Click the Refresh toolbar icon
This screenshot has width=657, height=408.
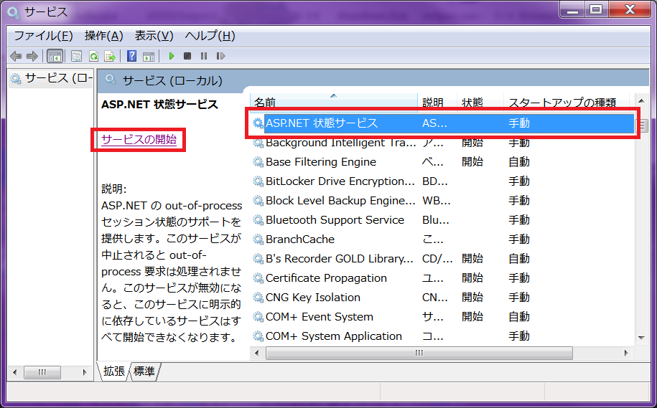coord(94,56)
